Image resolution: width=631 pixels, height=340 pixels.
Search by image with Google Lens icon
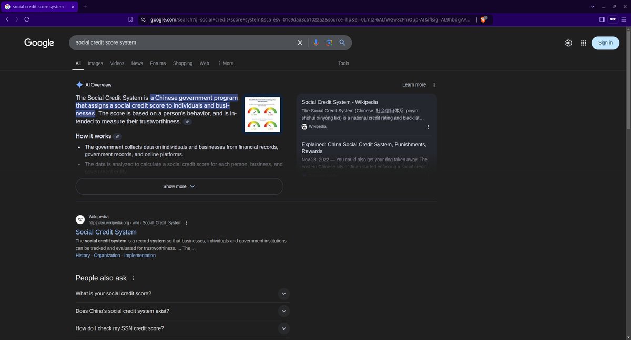point(329,42)
